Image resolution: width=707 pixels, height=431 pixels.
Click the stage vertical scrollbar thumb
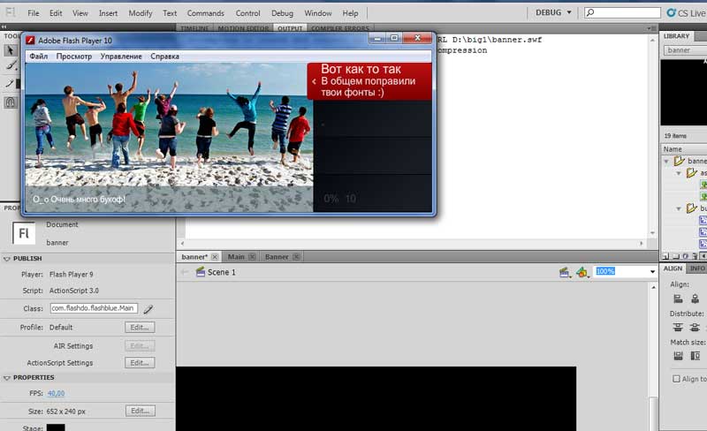pos(654,412)
